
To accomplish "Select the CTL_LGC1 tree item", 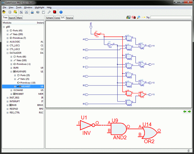I will coord(15,45).
